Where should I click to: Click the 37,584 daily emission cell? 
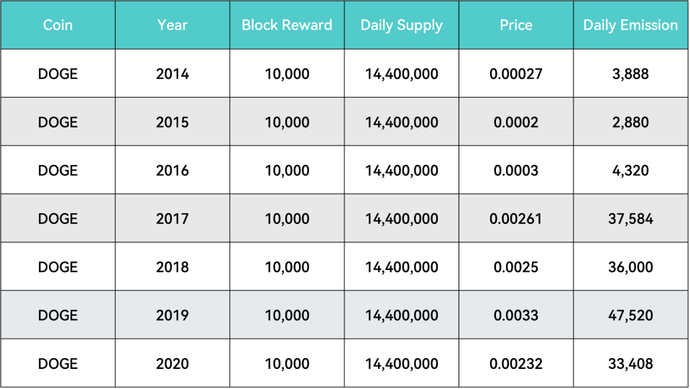(x=630, y=219)
